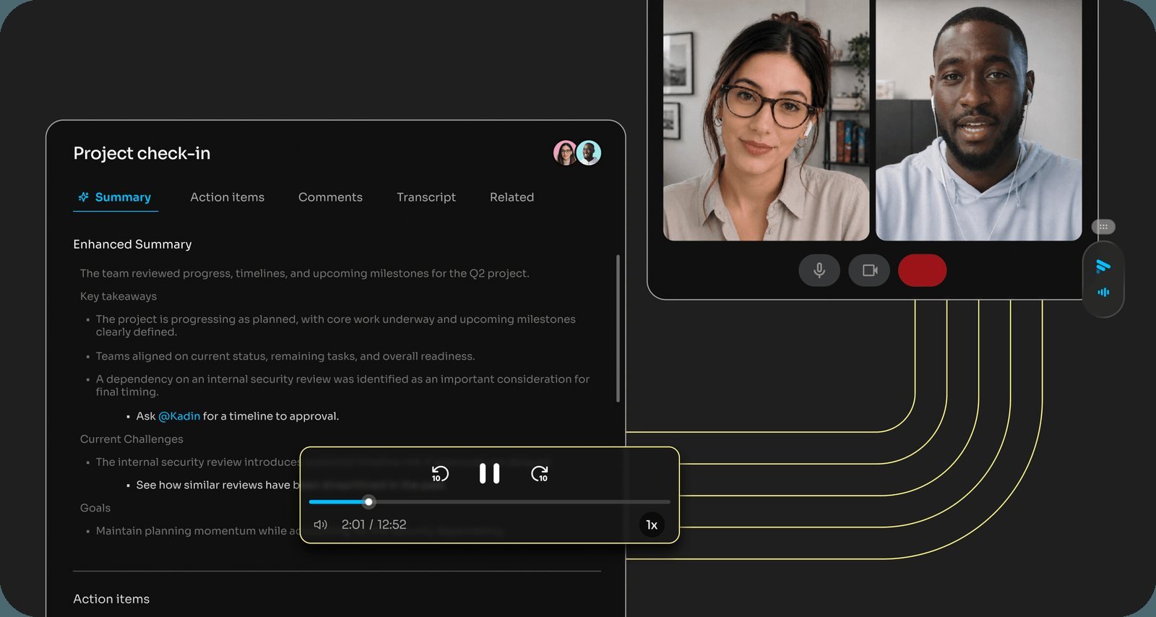Image resolution: width=1156 pixels, height=617 pixels.
Task: Click the 'Key takeaways' subheading
Action: click(x=118, y=296)
